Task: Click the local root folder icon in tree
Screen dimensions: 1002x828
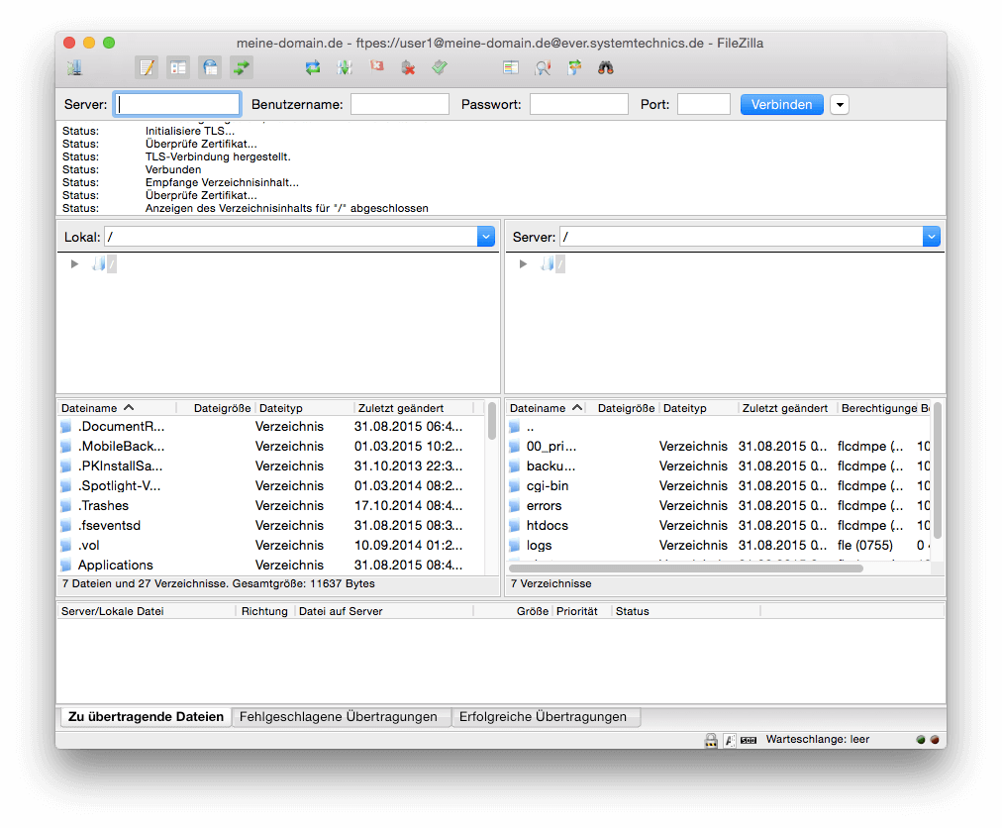Action: pos(99,263)
